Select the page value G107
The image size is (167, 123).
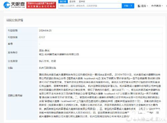click(42, 37)
